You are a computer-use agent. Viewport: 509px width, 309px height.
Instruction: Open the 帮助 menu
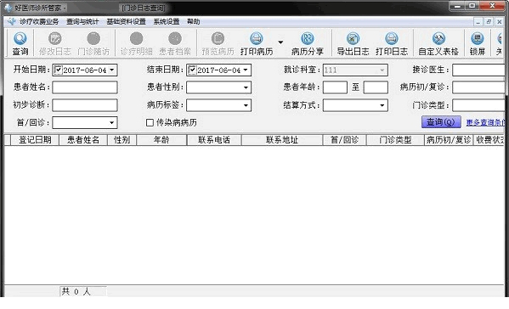194,22
